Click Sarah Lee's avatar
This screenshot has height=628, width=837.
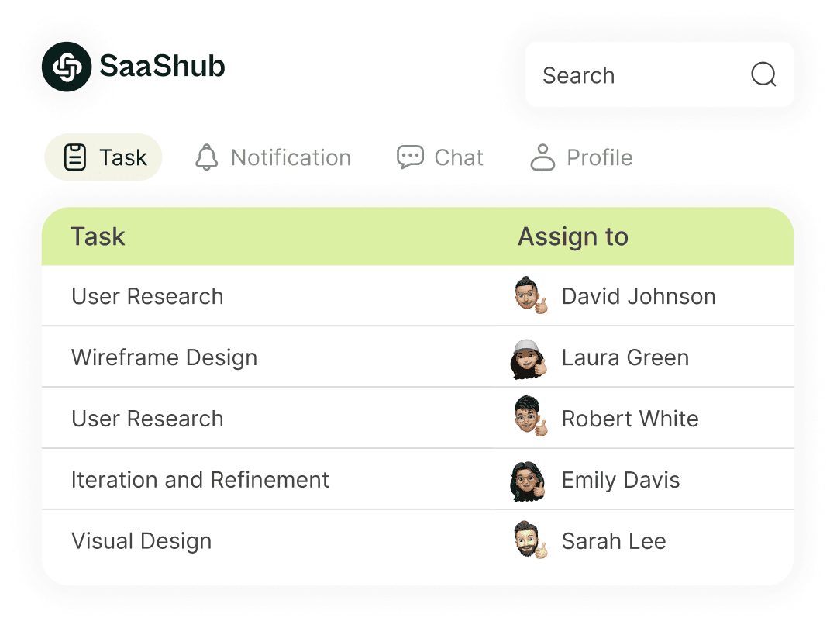pos(530,541)
